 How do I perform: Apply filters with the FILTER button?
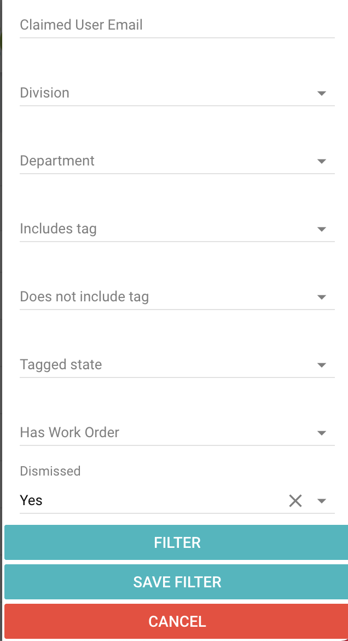(177, 542)
